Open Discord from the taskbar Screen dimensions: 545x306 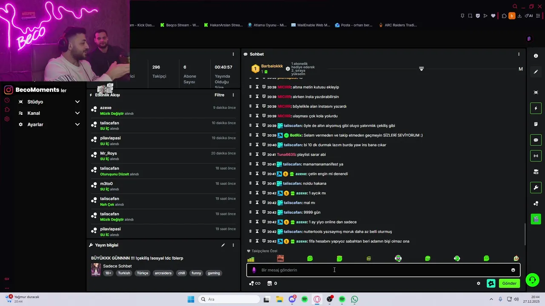(292, 299)
